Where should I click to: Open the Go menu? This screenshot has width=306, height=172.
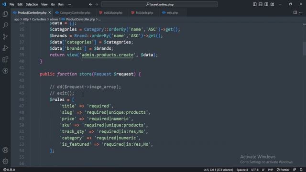[x=53, y=4]
